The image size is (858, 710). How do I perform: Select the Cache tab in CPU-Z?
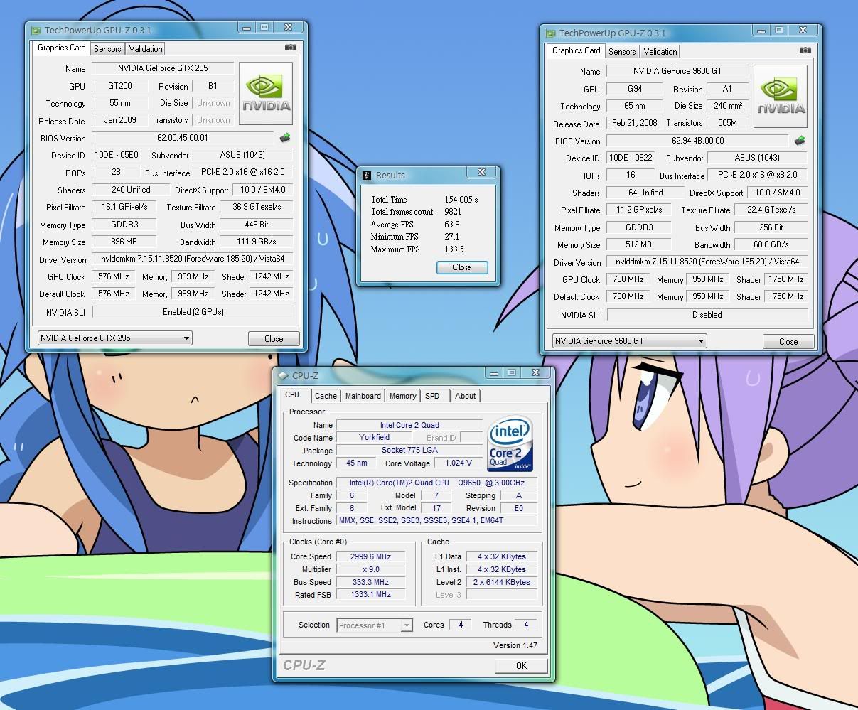(x=326, y=396)
